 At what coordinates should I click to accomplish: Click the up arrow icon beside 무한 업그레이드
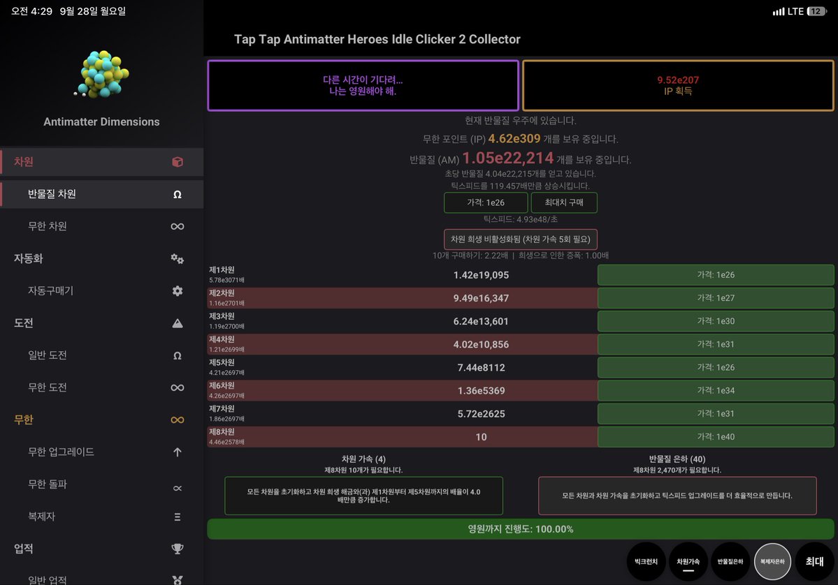coord(178,452)
